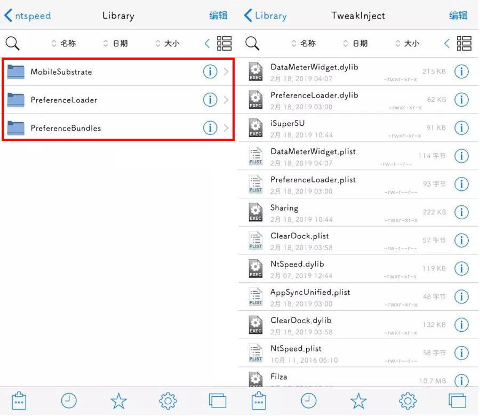Sort by 大小 in Library panel

pyautogui.click(x=167, y=43)
